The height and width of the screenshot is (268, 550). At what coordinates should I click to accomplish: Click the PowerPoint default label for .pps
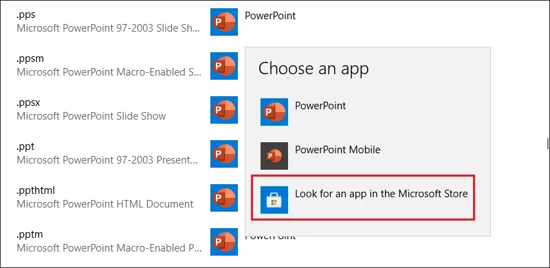[270, 16]
